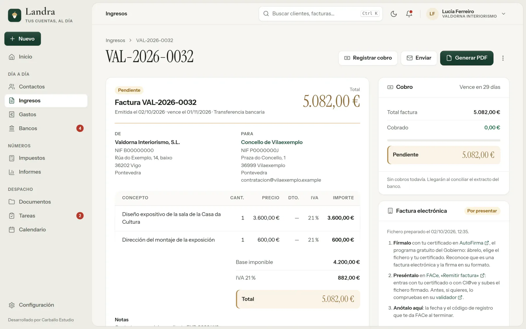Click Enviar button
This screenshot has width=526, height=329.
419,58
